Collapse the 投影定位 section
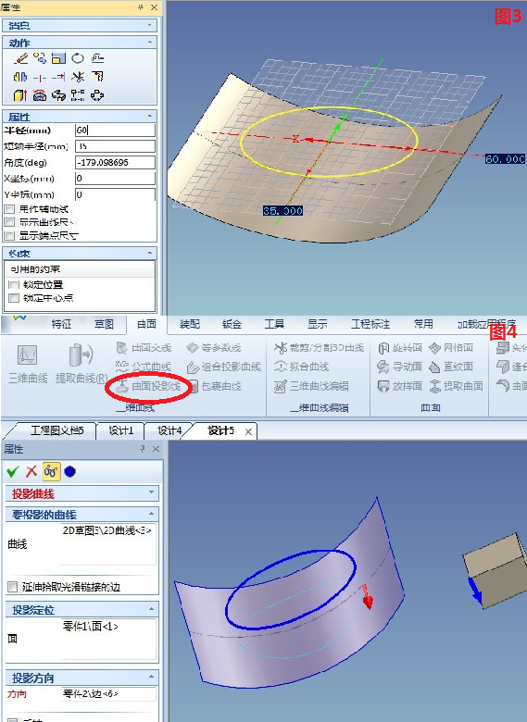The width and height of the screenshot is (527, 722). (x=151, y=609)
